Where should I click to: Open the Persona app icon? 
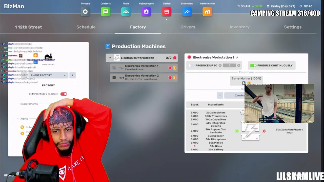click(85, 12)
